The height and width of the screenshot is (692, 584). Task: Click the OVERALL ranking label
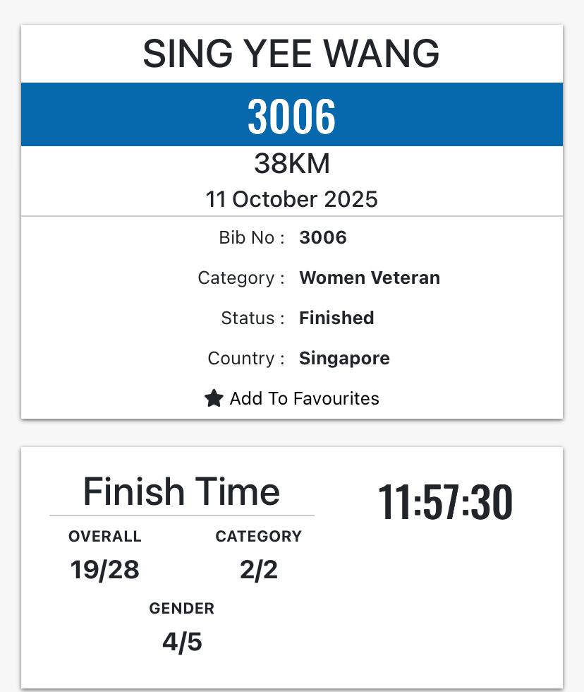(x=105, y=537)
